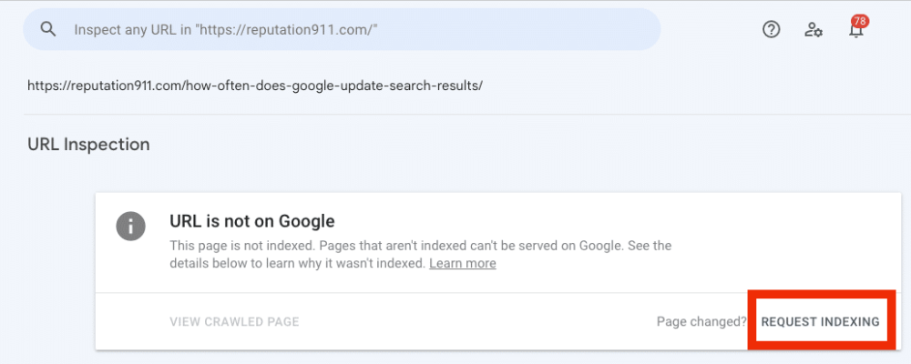Select the inspected reputation911.com URL text
Image resolution: width=911 pixels, height=364 pixels.
pos(255,86)
